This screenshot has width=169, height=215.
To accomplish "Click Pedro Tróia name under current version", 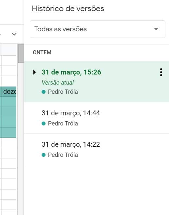I will (63, 92).
